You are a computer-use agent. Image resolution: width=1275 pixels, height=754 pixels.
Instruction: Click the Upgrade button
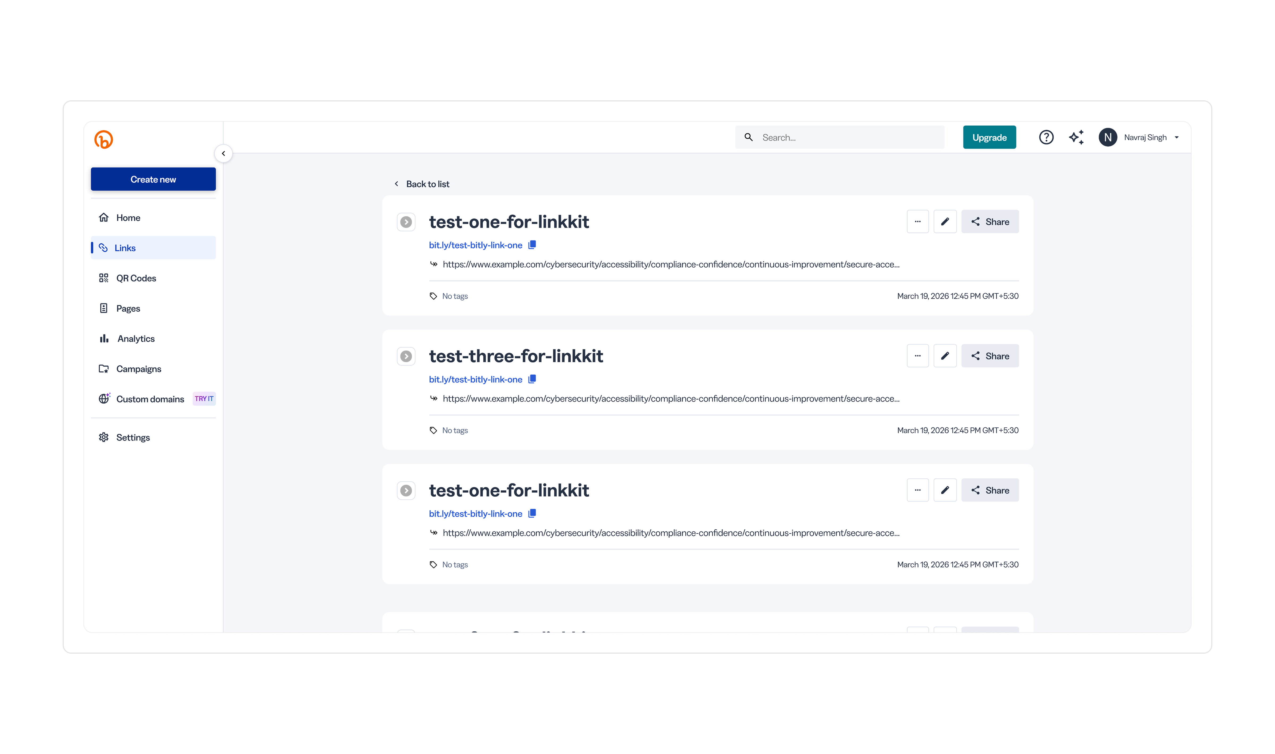coord(989,137)
